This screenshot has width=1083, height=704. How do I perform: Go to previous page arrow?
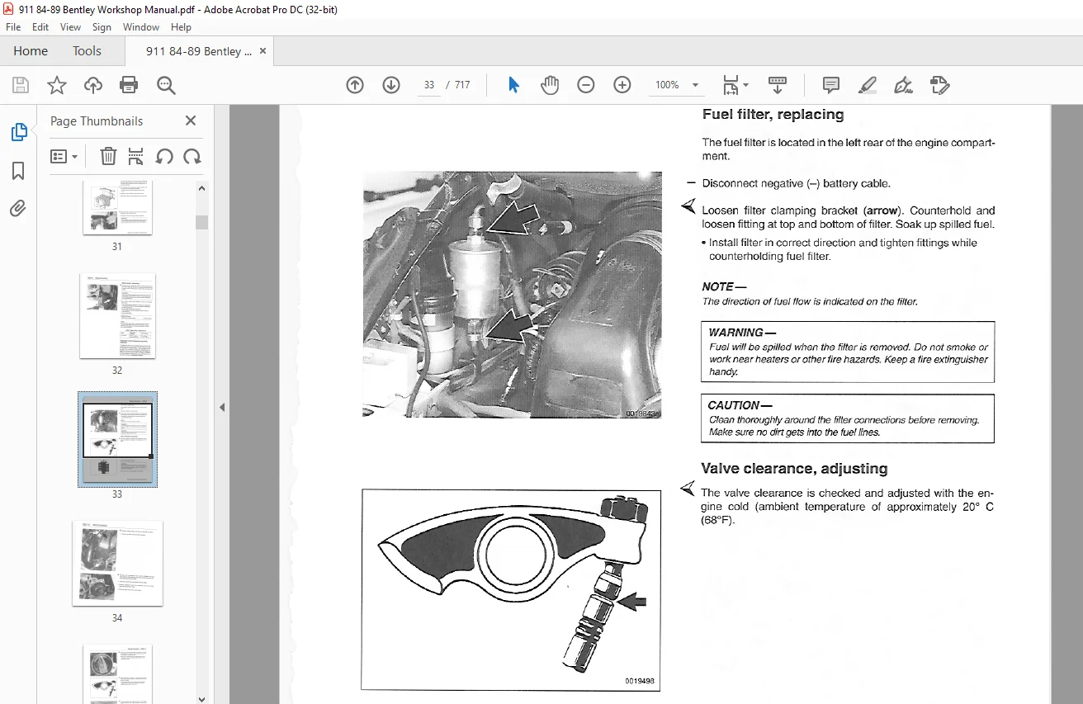coord(355,85)
